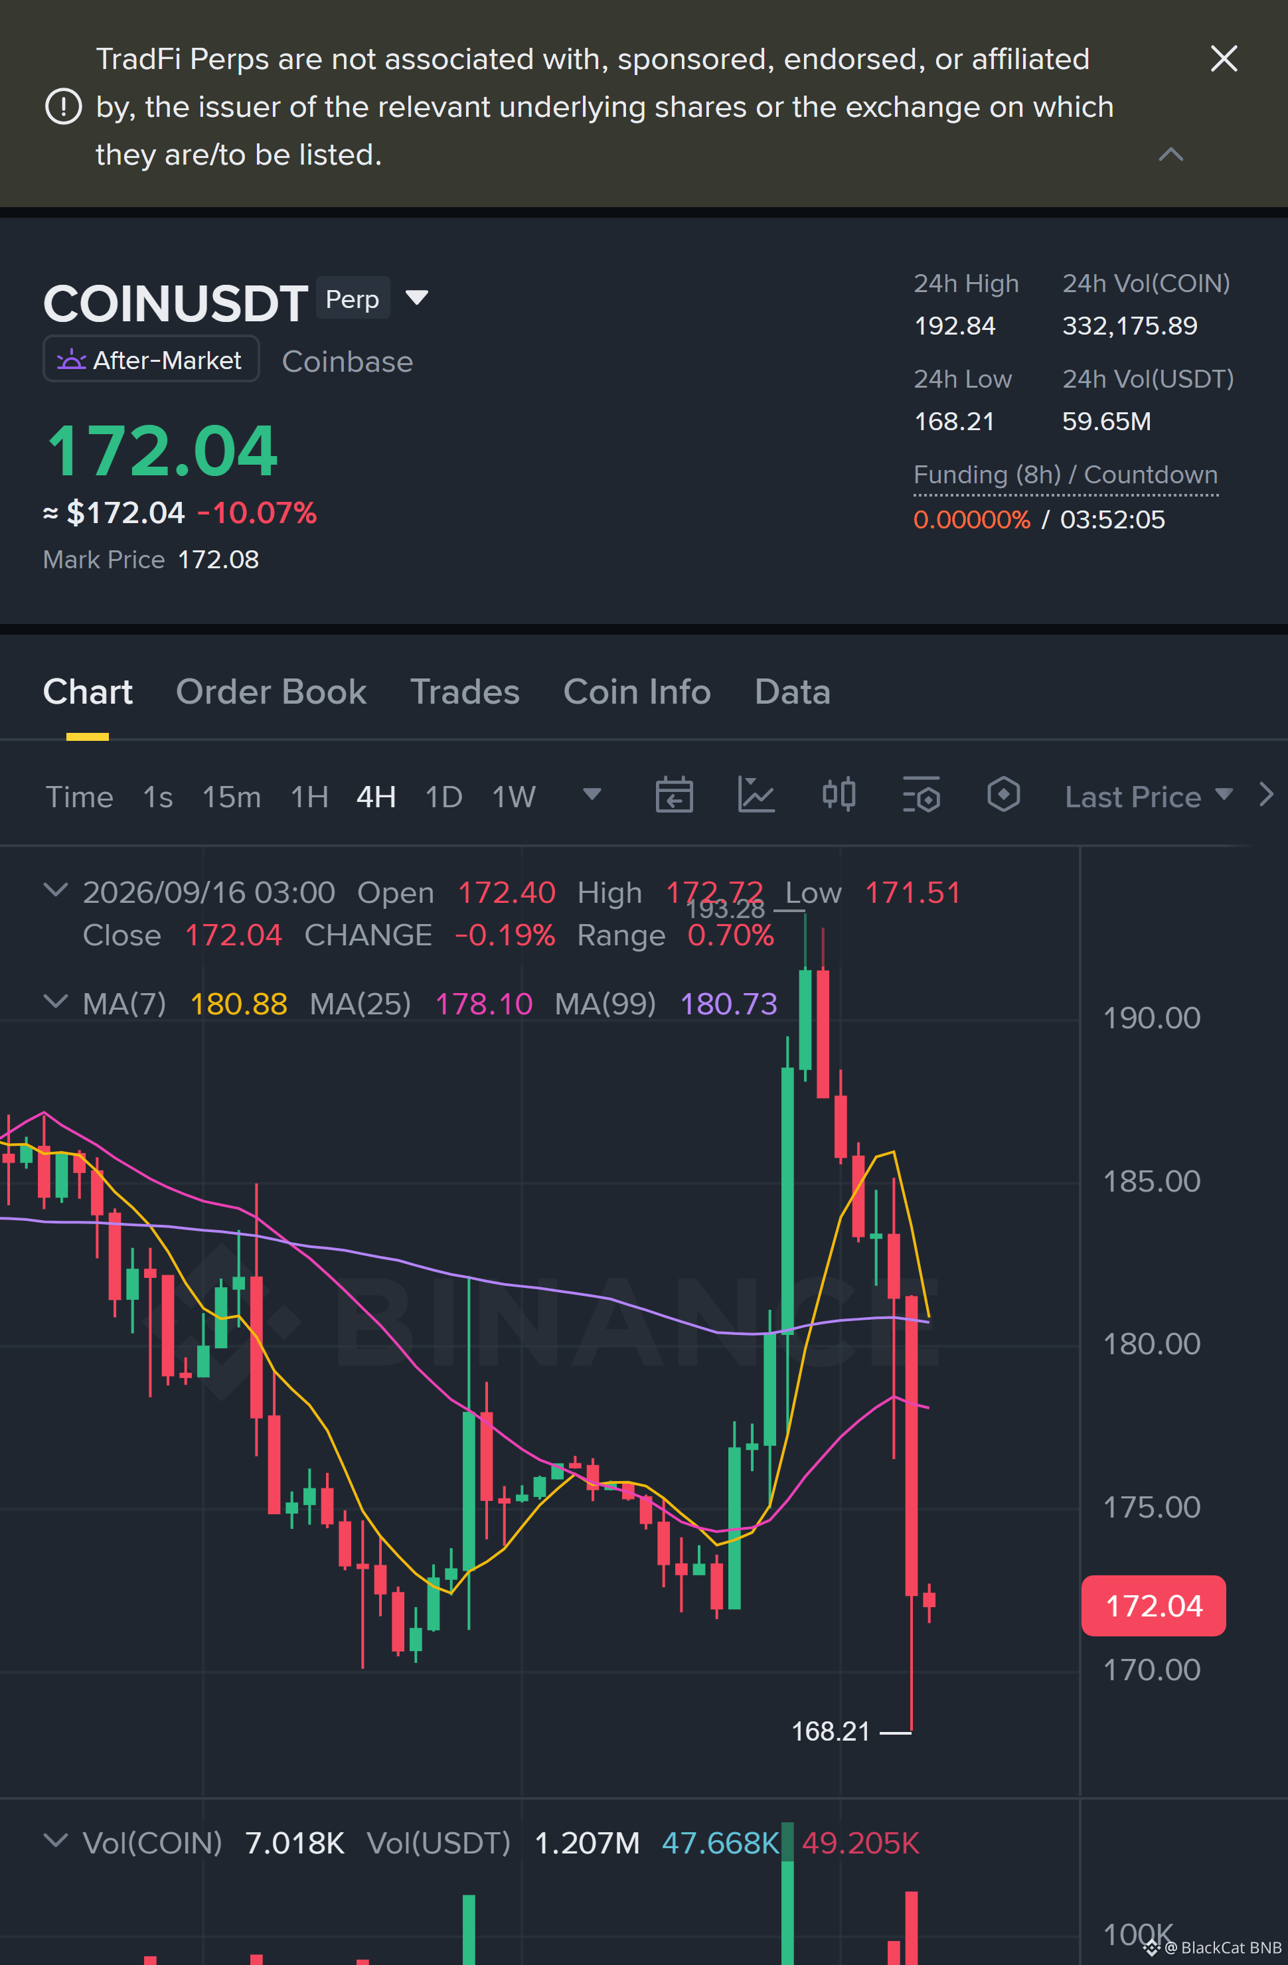Dismiss the TradFi Perps disclaimer banner
This screenshot has width=1288, height=1965.
click(1224, 58)
